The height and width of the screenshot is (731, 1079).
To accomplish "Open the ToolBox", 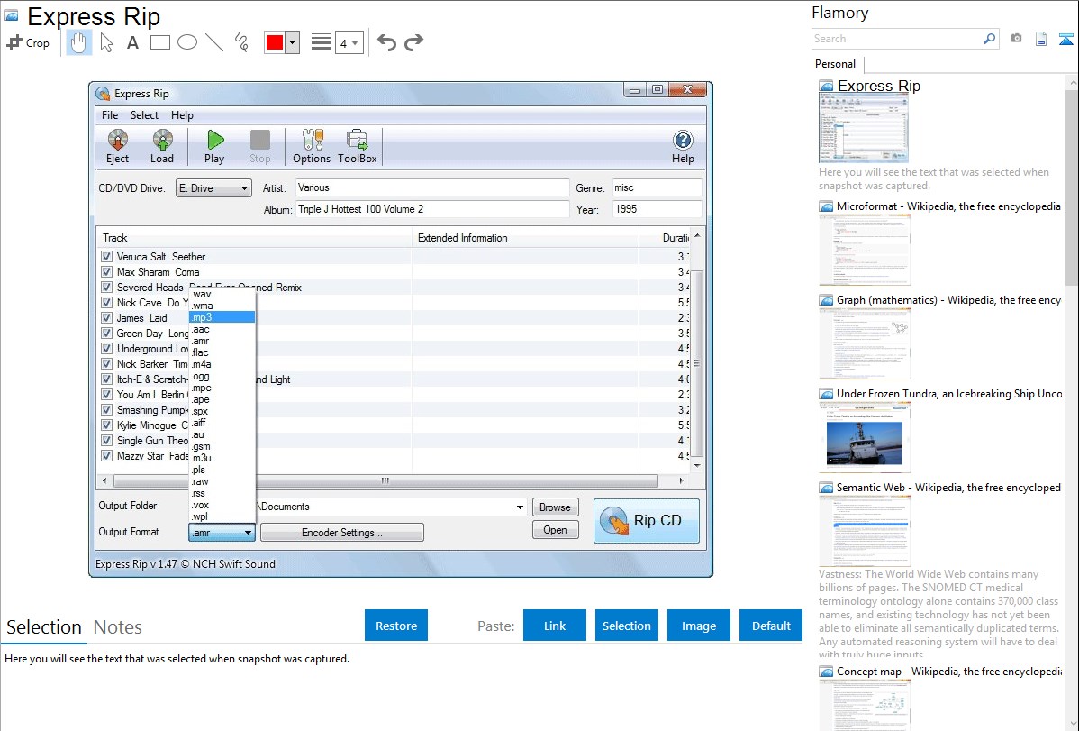I will pyautogui.click(x=358, y=147).
